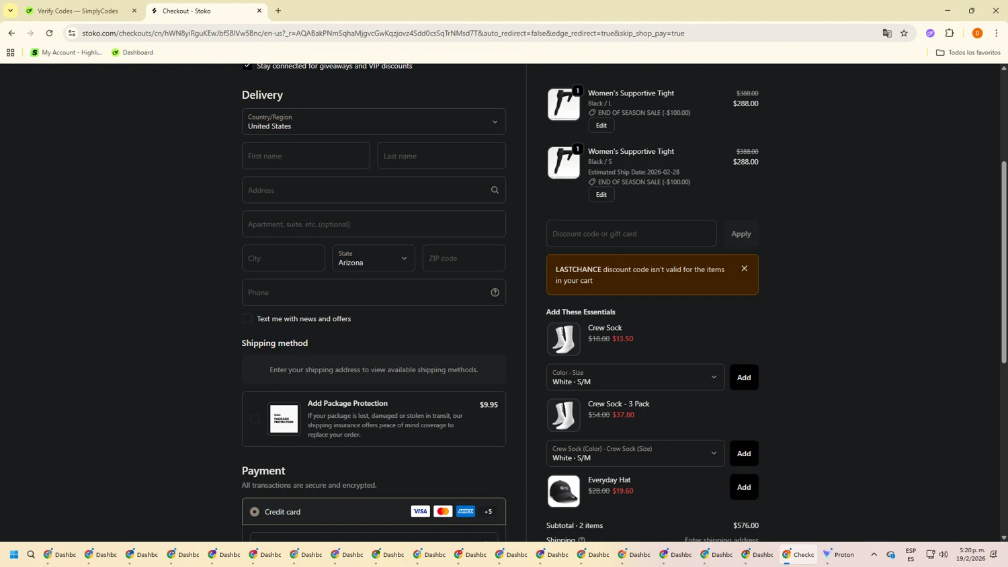Screen dimensions: 1008x567
Task: Show the +5 more payment methods
Action: coord(489,511)
